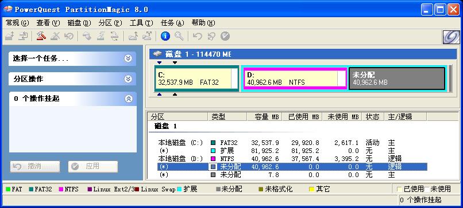The height and width of the screenshot is (208, 463).
Task: Click the Format partition toolbar icon
Action: point(101,36)
